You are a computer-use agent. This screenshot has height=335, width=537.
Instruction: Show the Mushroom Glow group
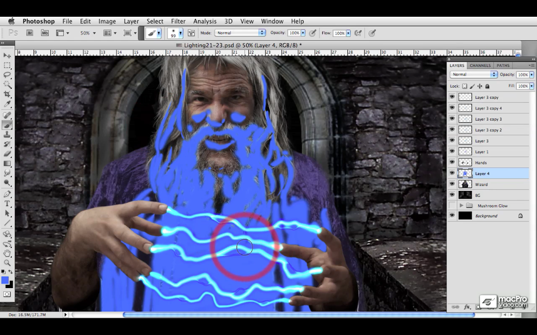click(x=452, y=206)
